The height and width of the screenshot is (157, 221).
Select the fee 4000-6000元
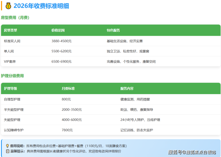click(72, 120)
